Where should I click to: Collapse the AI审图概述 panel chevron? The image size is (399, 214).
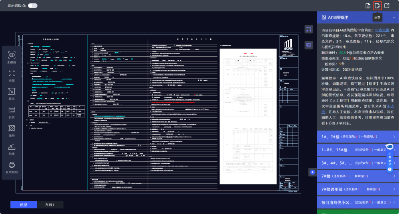click(x=394, y=18)
